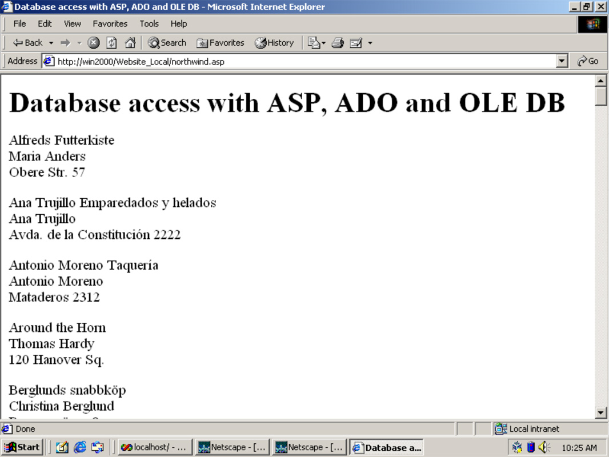The height and width of the screenshot is (457, 609).
Task: Click the 120 Hanover Sq. text
Action: tap(57, 360)
